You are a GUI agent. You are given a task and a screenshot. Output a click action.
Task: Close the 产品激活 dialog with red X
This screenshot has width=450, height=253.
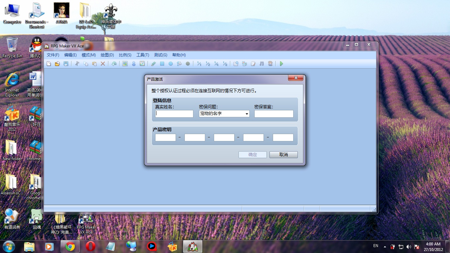coord(295,78)
